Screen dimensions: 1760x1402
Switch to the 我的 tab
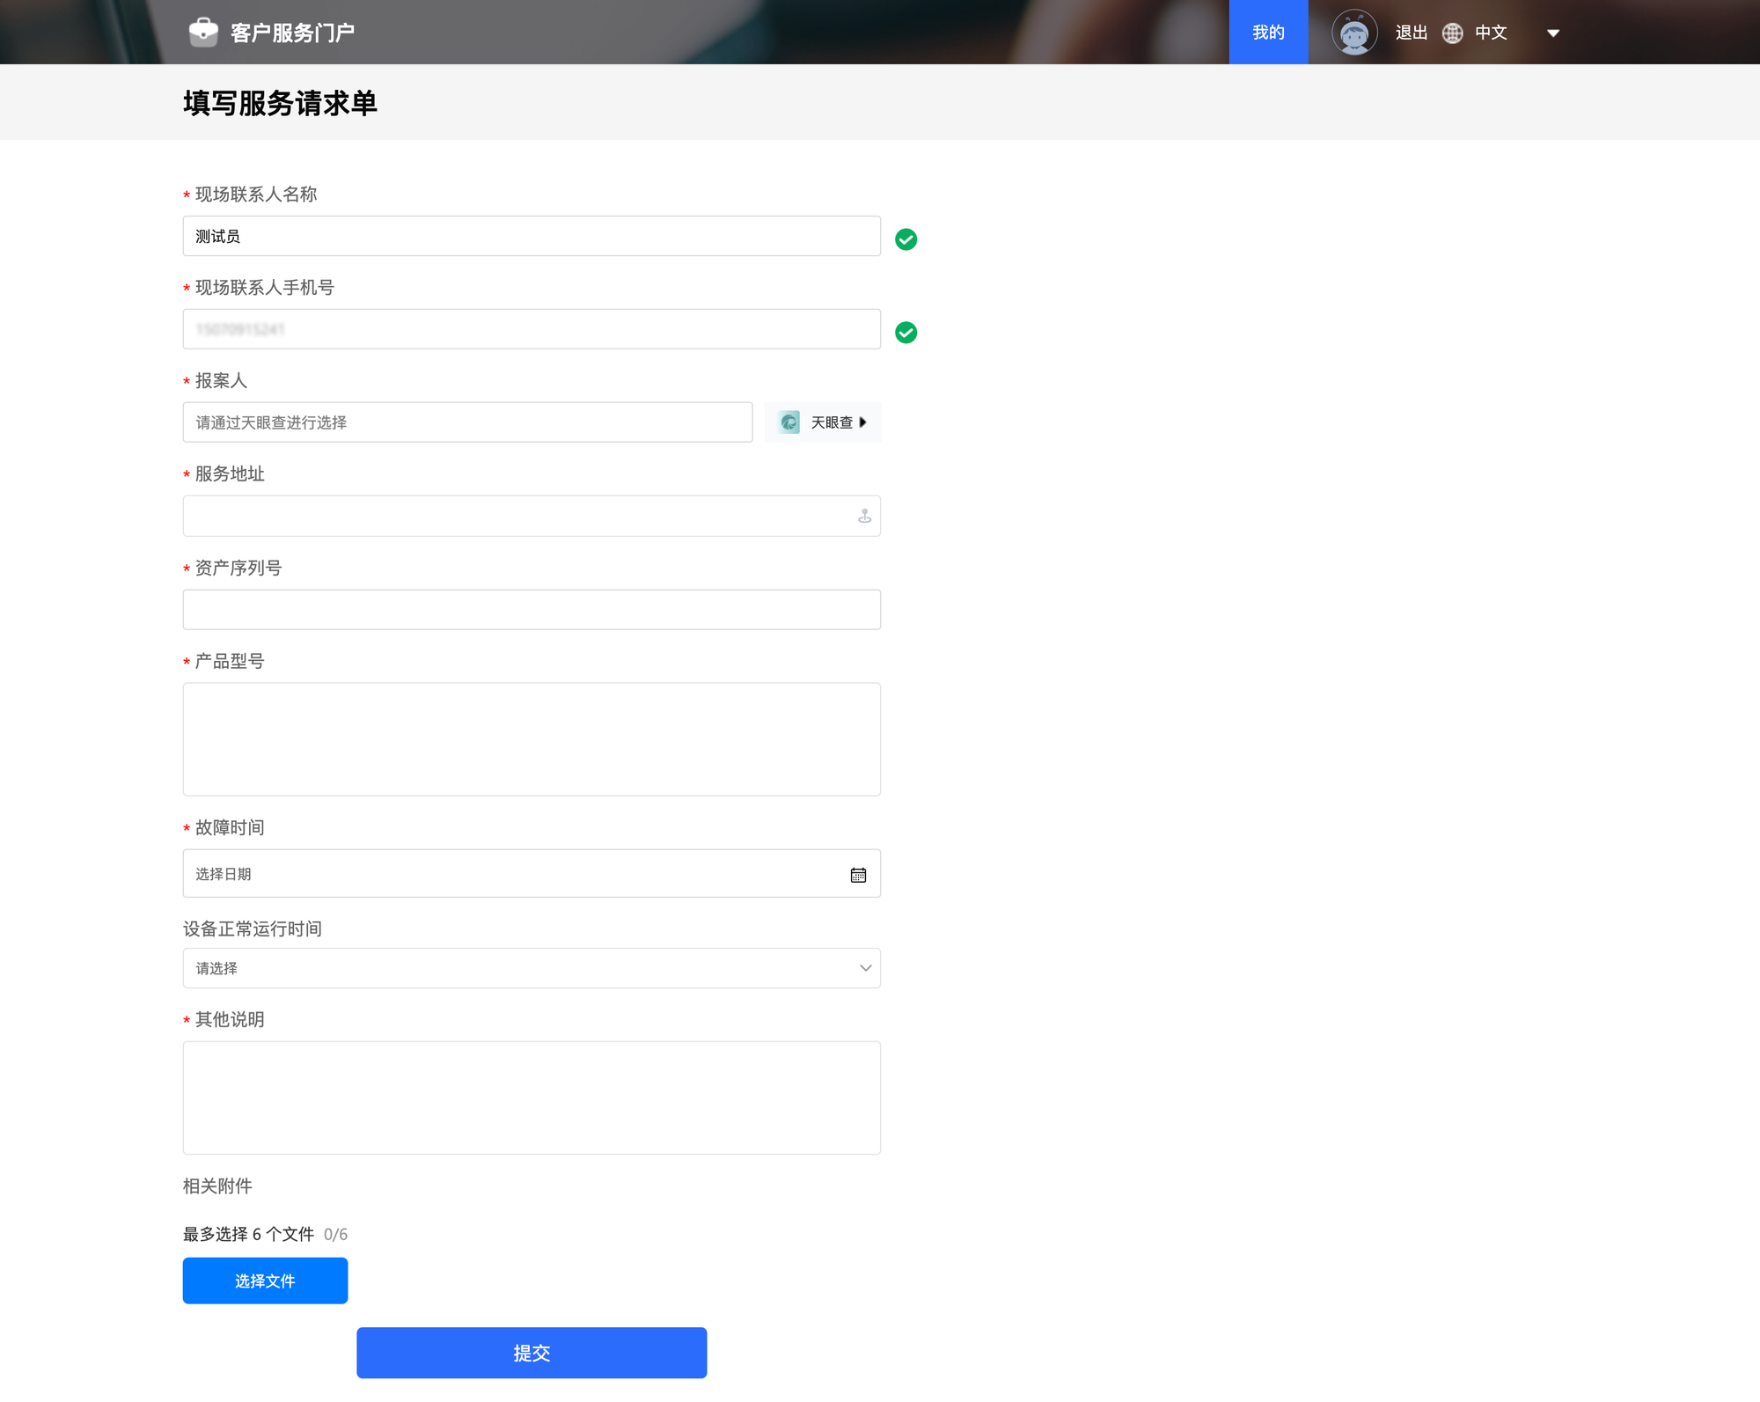[x=1268, y=33]
